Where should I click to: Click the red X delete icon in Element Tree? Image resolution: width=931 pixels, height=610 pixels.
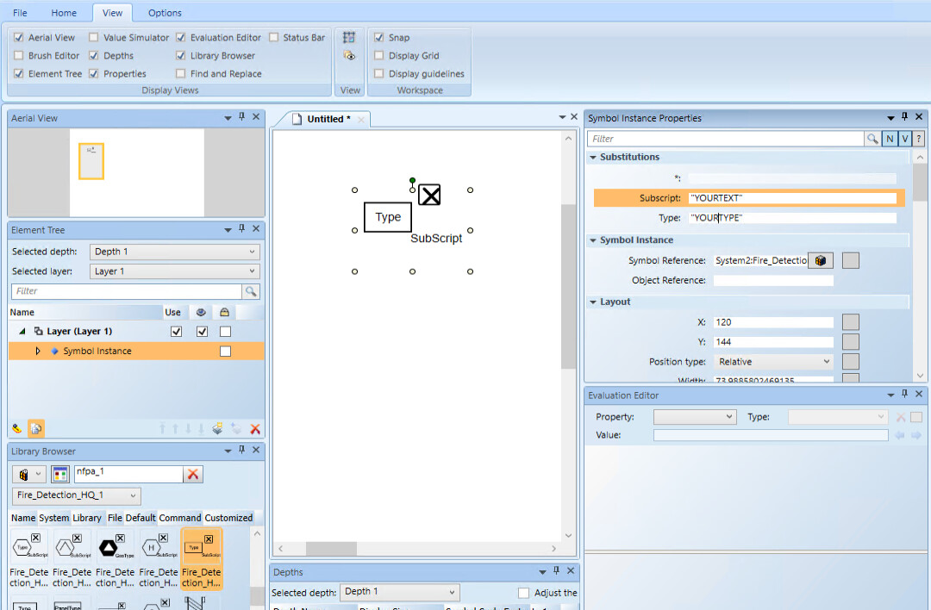[255, 428]
